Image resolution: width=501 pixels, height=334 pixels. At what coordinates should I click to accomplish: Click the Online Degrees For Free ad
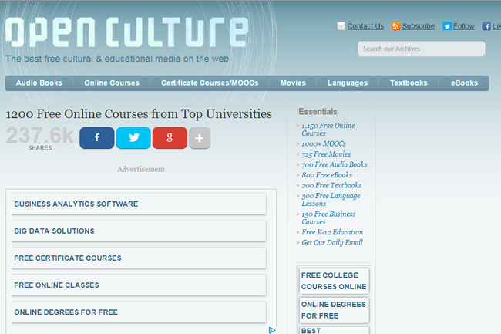[139, 312]
